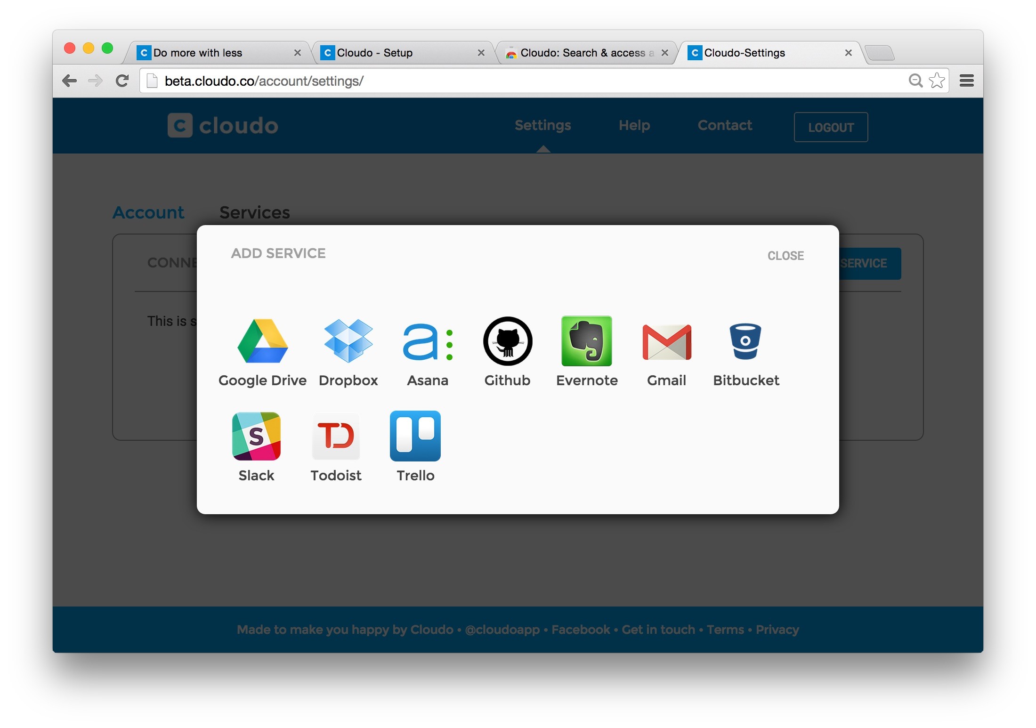Pick the Evernote elephant icon

pos(587,341)
